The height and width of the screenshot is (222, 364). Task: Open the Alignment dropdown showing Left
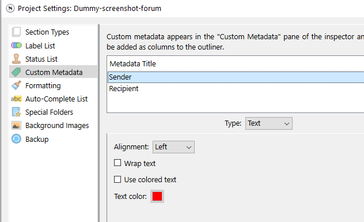coord(173,147)
